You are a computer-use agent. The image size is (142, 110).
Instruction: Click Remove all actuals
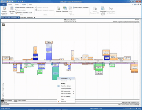point(42,8)
